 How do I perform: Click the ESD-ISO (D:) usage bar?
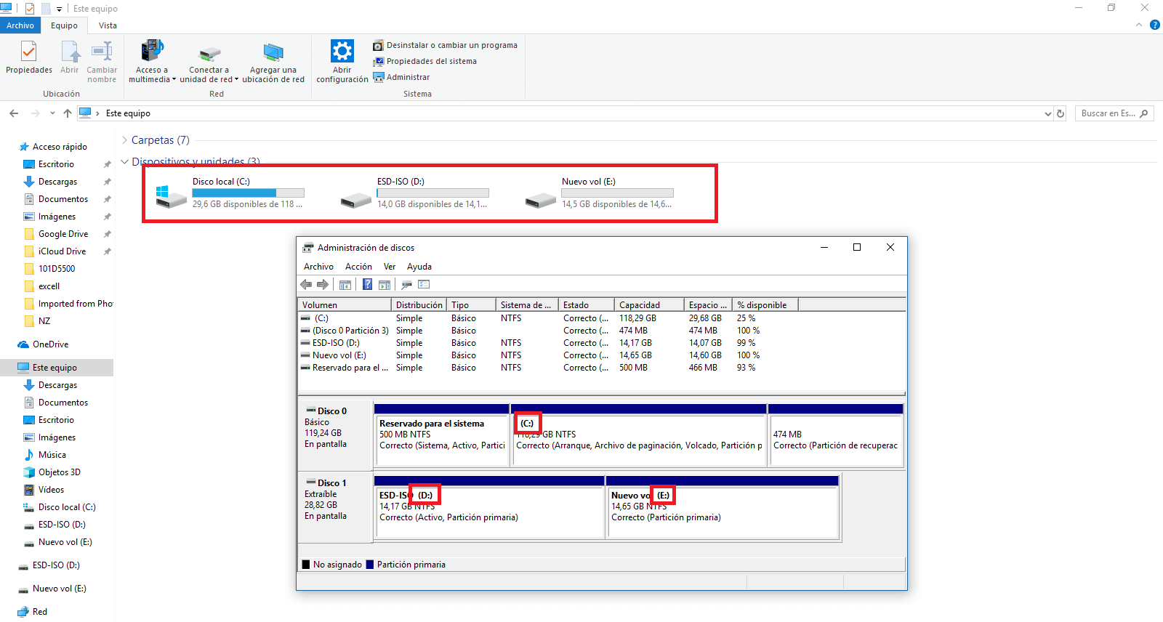[x=433, y=193]
